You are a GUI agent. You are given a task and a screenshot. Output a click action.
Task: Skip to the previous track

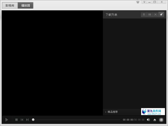click(x=22, y=120)
